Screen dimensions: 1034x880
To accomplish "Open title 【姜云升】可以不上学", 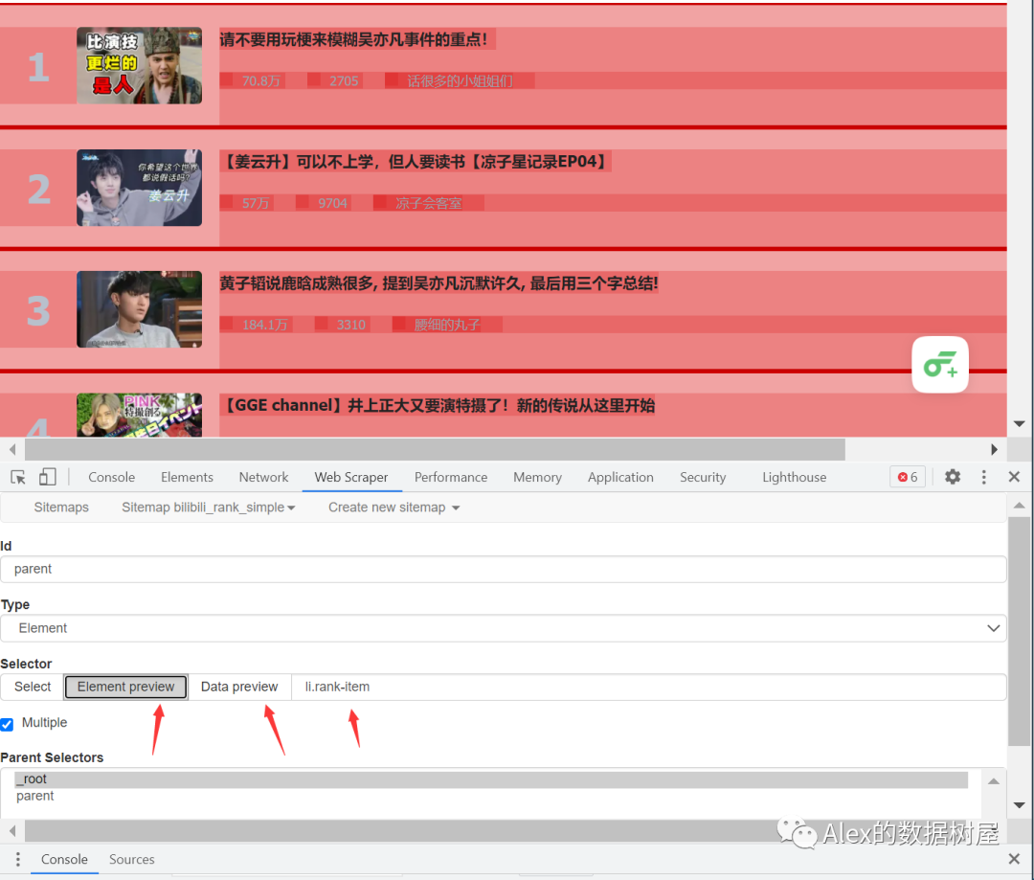I will [416, 161].
